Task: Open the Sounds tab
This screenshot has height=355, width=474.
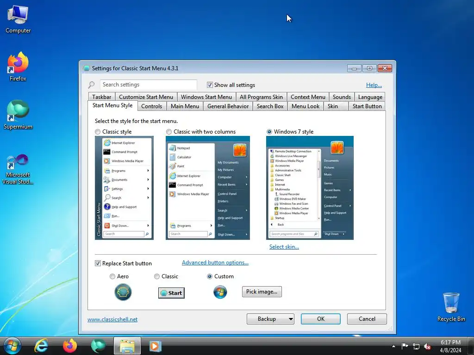Action: point(342,97)
